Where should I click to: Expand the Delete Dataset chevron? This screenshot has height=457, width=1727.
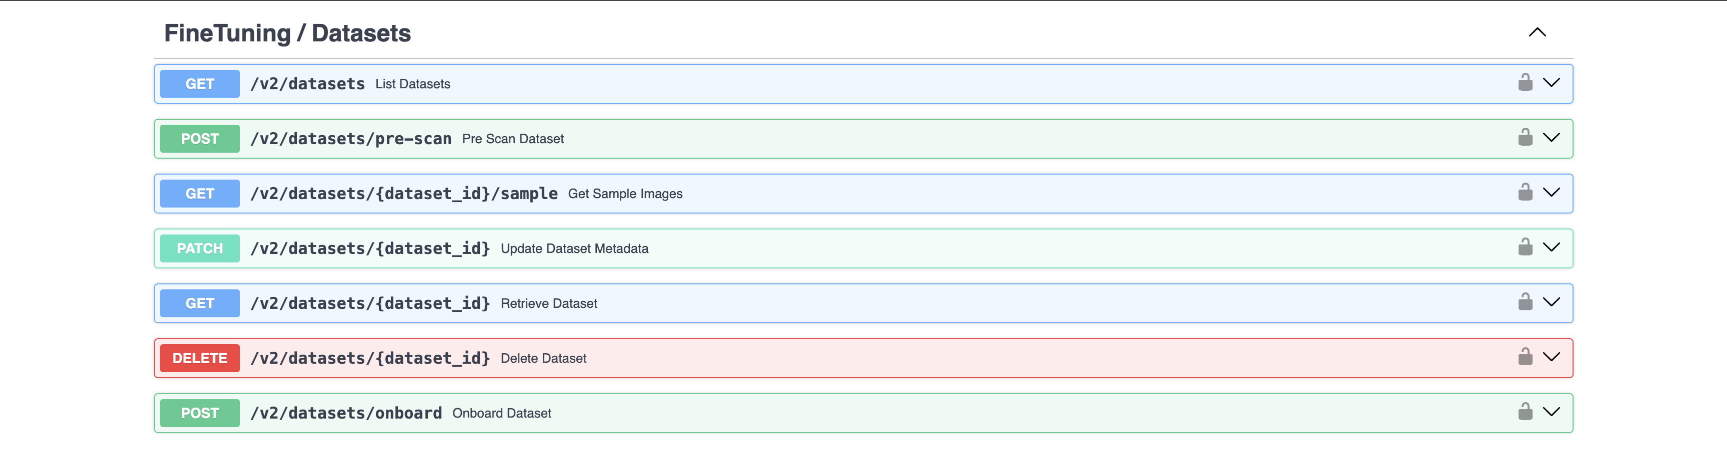[x=1552, y=357]
